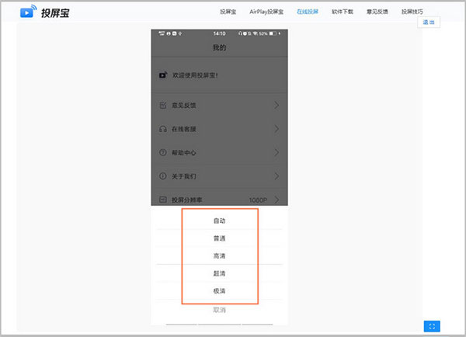
Task: Click the 14:10 clock in phone status bar
Action: (219, 33)
